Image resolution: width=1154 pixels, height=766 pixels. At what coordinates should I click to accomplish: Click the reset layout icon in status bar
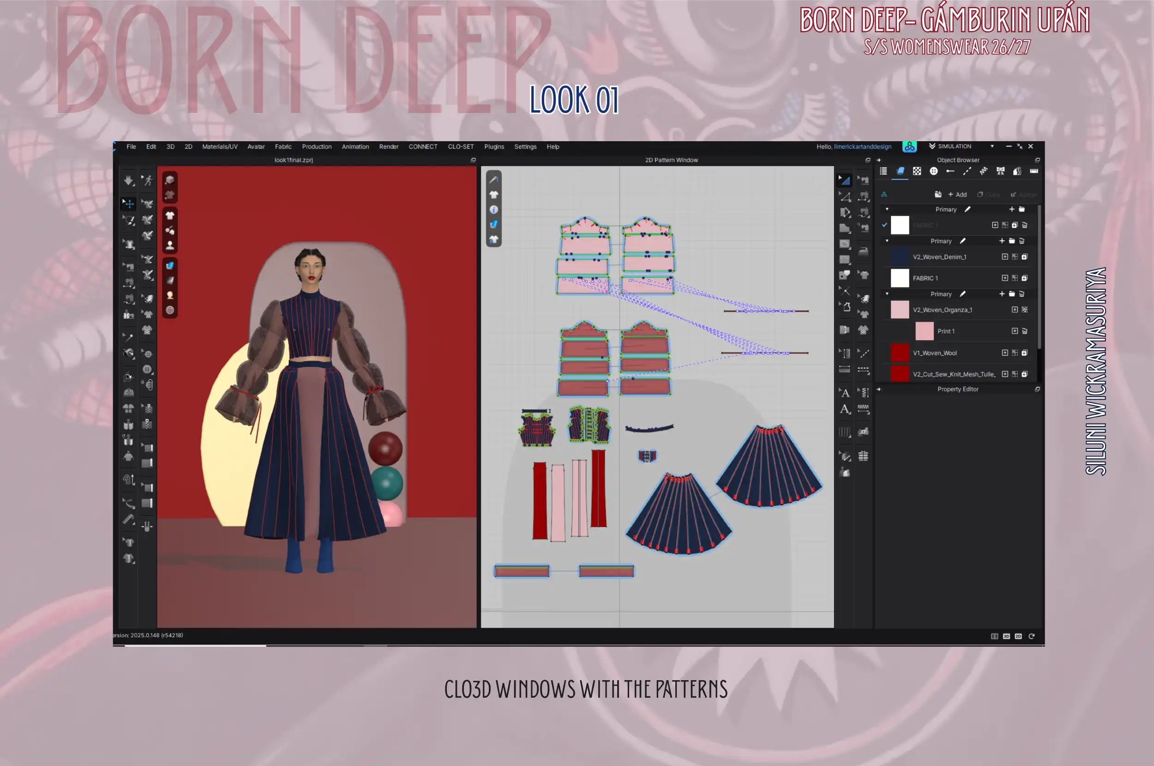pyautogui.click(x=1031, y=636)
